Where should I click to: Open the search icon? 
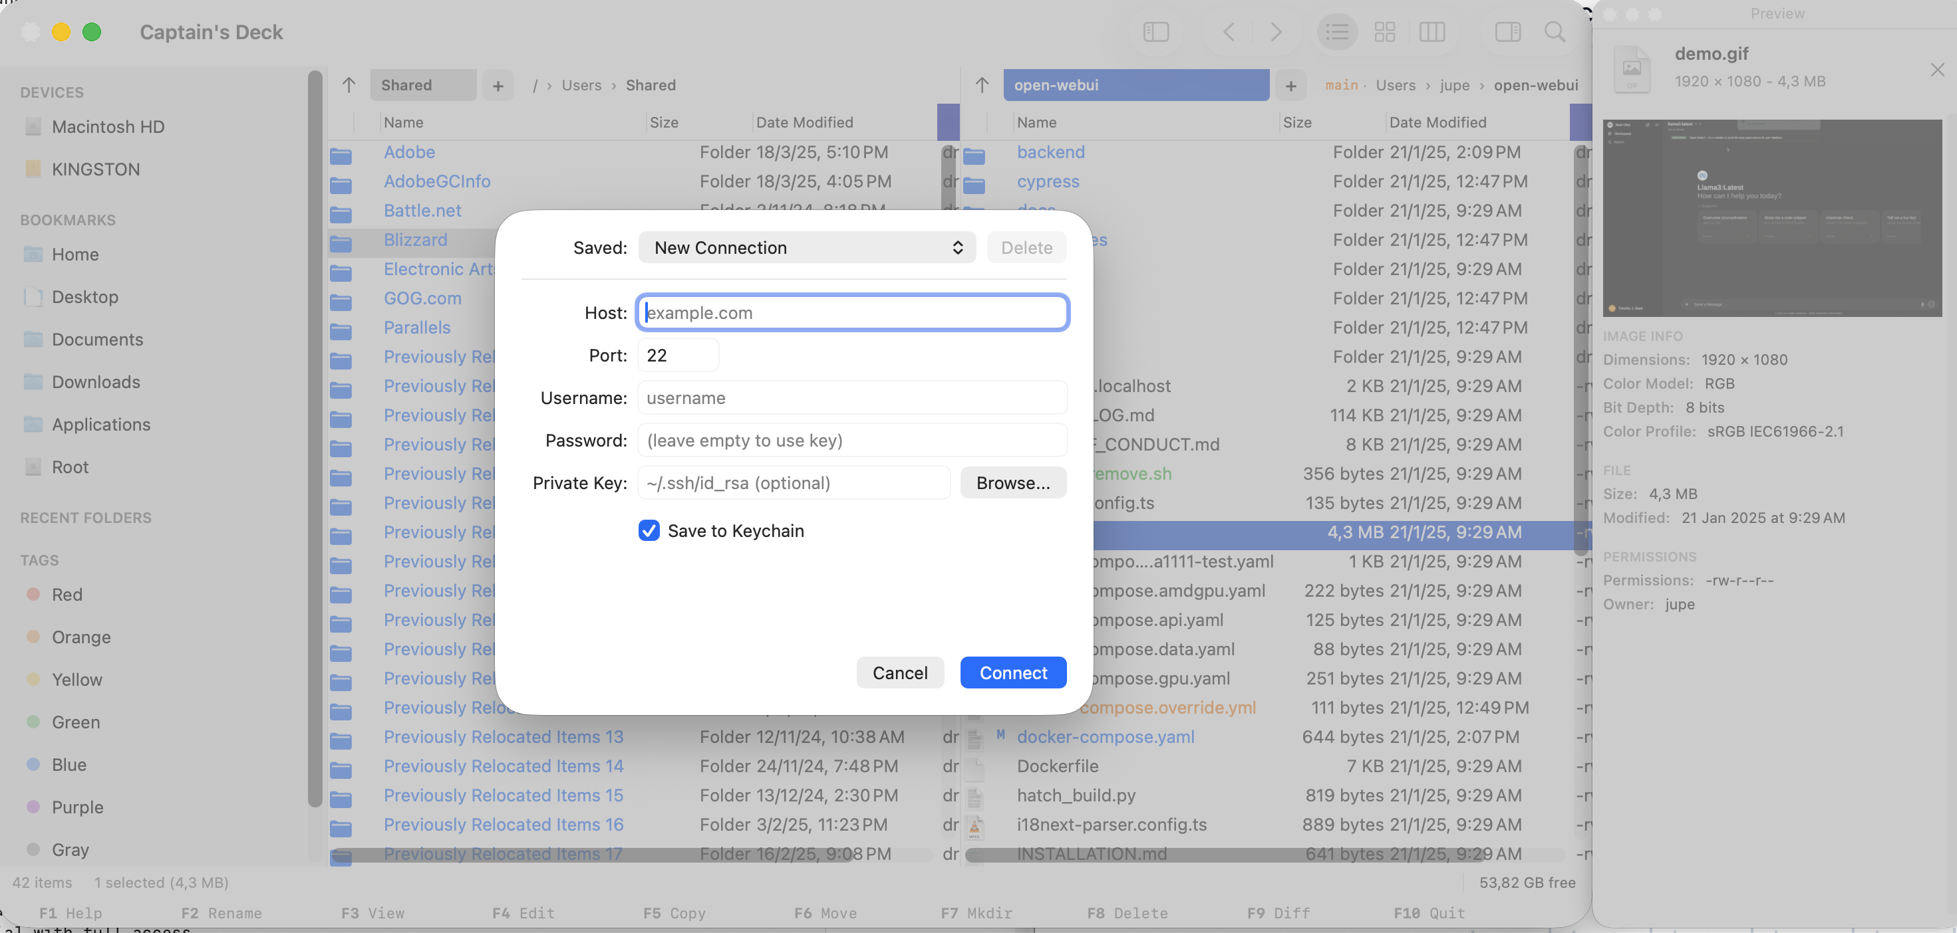pyautogui.click(x=1554, y=32)
